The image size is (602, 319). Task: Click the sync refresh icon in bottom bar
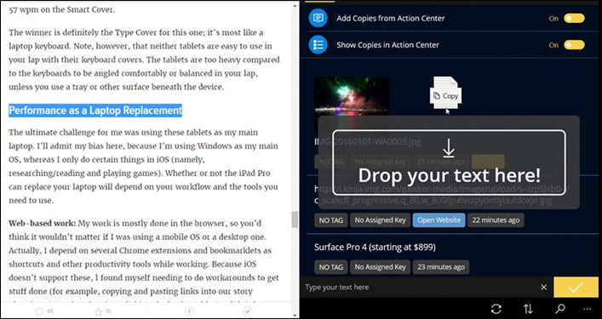coord(496,309)
